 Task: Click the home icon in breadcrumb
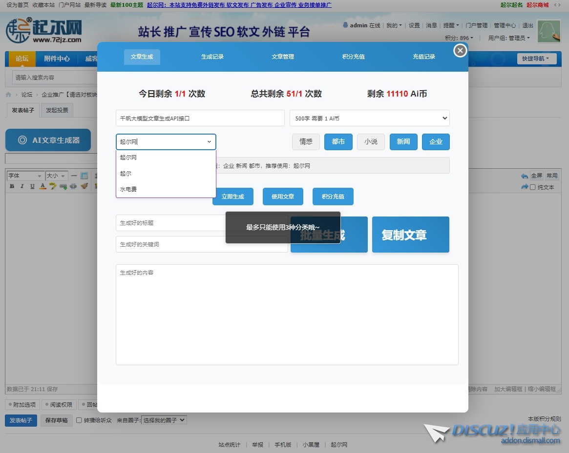(8, 95)
